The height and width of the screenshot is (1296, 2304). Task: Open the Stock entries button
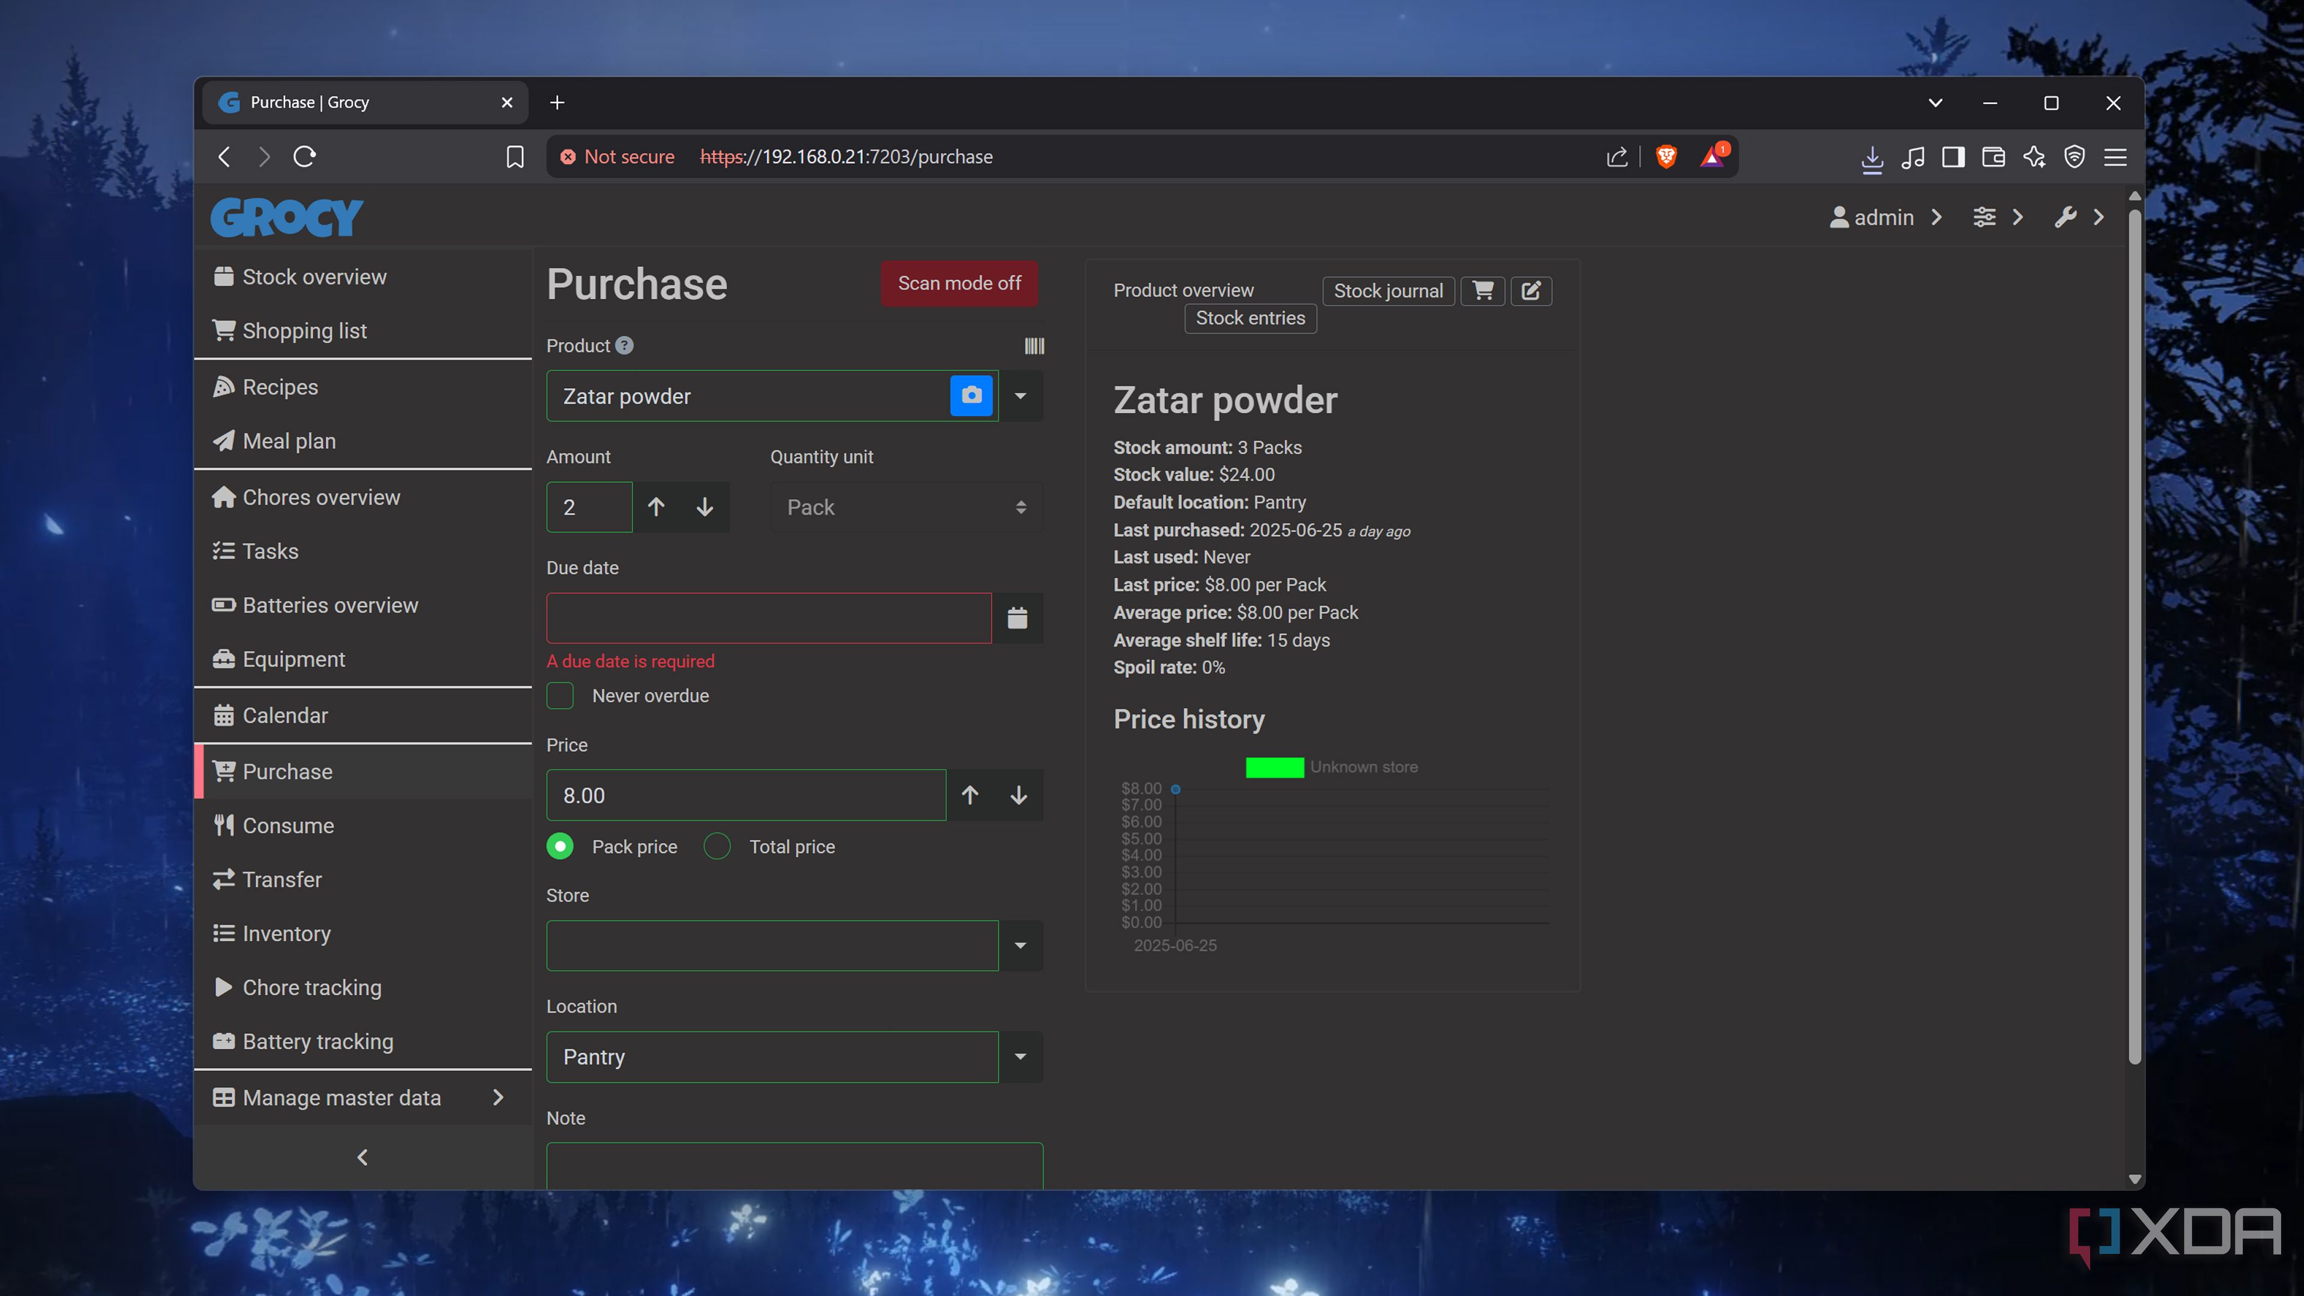[x=1249, y=319]
